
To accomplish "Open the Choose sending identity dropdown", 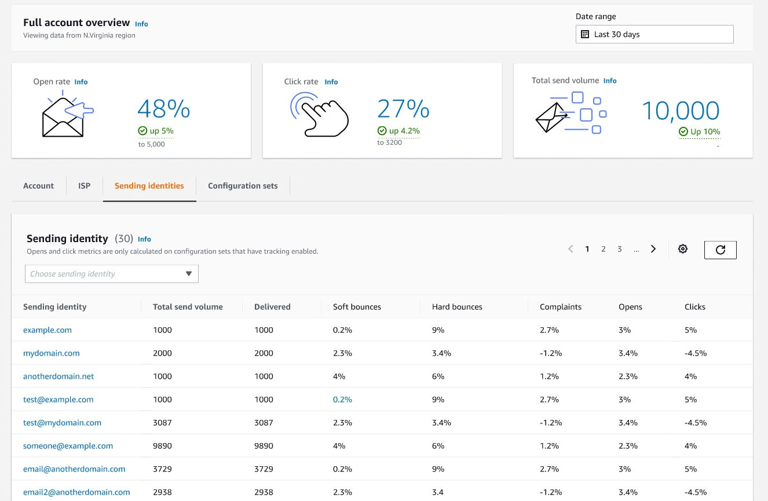I will (x=112, y=274).
